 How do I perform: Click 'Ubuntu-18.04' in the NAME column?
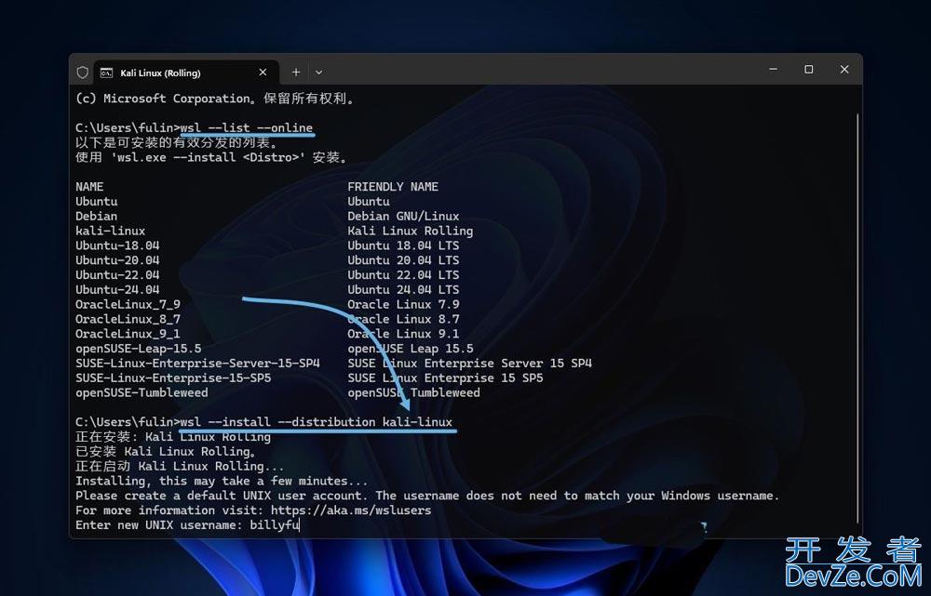coord(117,245)
